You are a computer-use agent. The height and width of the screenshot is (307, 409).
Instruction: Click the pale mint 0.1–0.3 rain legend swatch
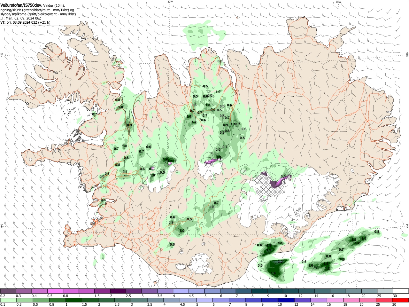[8, 300]
